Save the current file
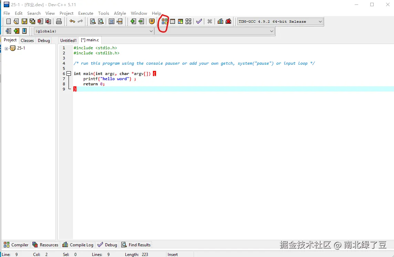Screen dimensions: 394x257 pos(24,21)
